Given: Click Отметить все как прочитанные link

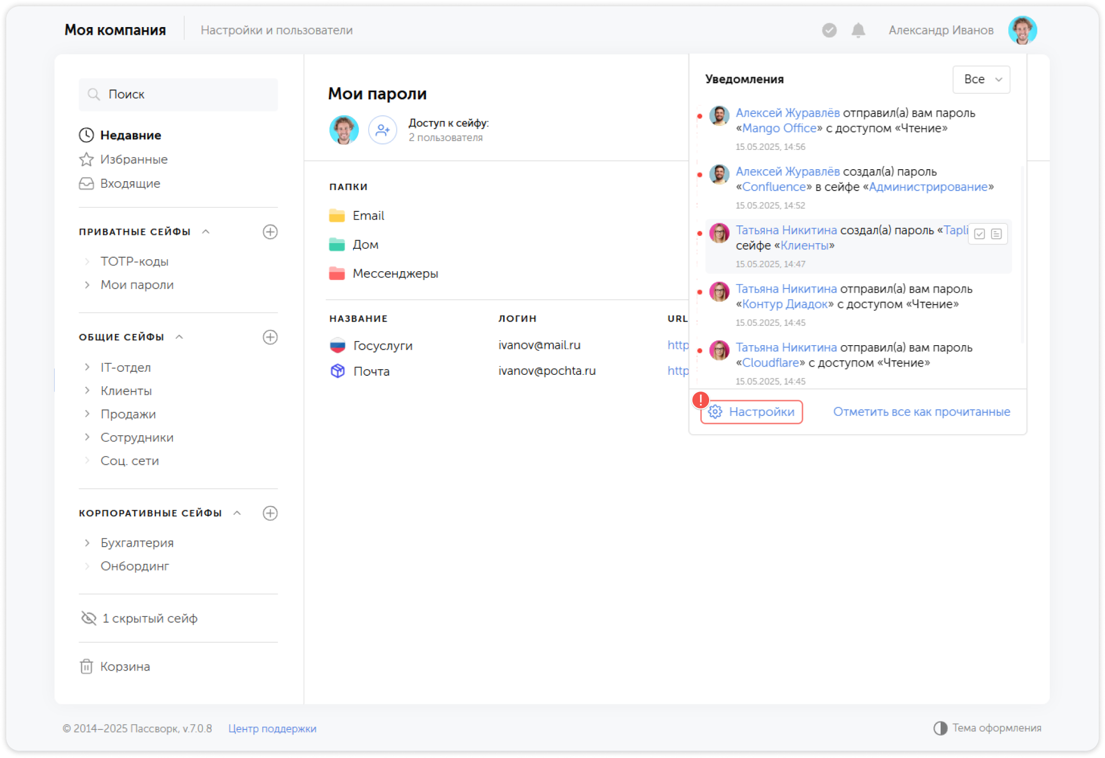Looking at the screenshot, I should click(x=921, y=412).
